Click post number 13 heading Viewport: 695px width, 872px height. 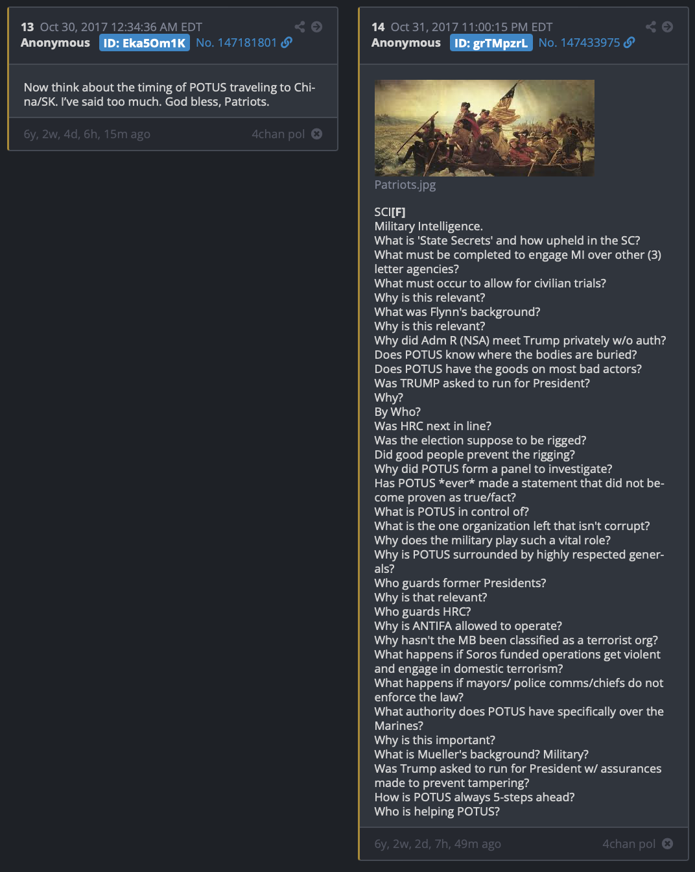[x=27, y=27]
